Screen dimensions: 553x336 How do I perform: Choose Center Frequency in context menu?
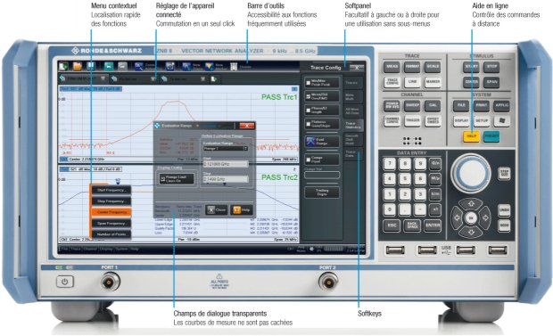click(111, 212)
